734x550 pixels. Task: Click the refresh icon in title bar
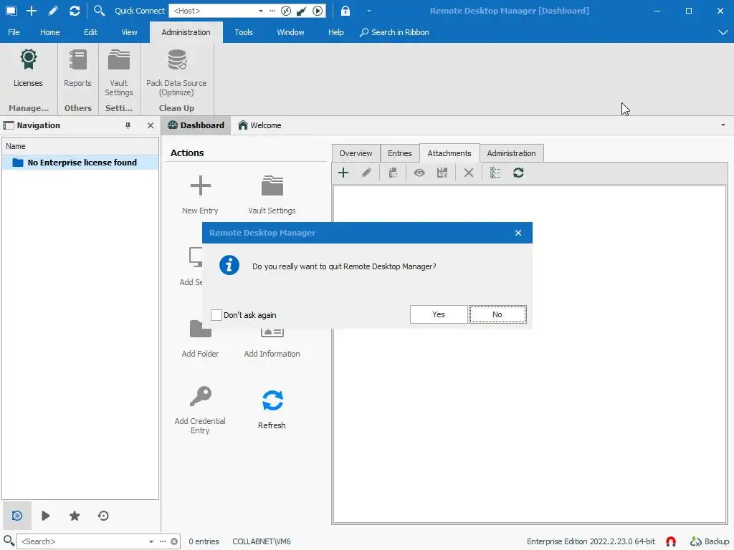75,10
